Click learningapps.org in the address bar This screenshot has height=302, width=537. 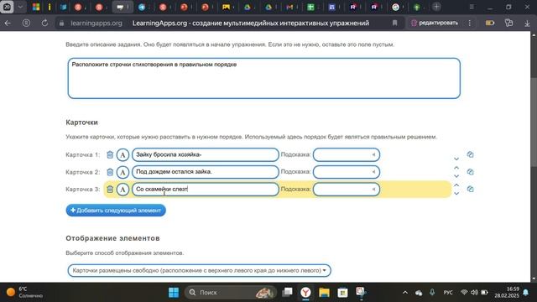pyautogui.click(x=96, y=23)
